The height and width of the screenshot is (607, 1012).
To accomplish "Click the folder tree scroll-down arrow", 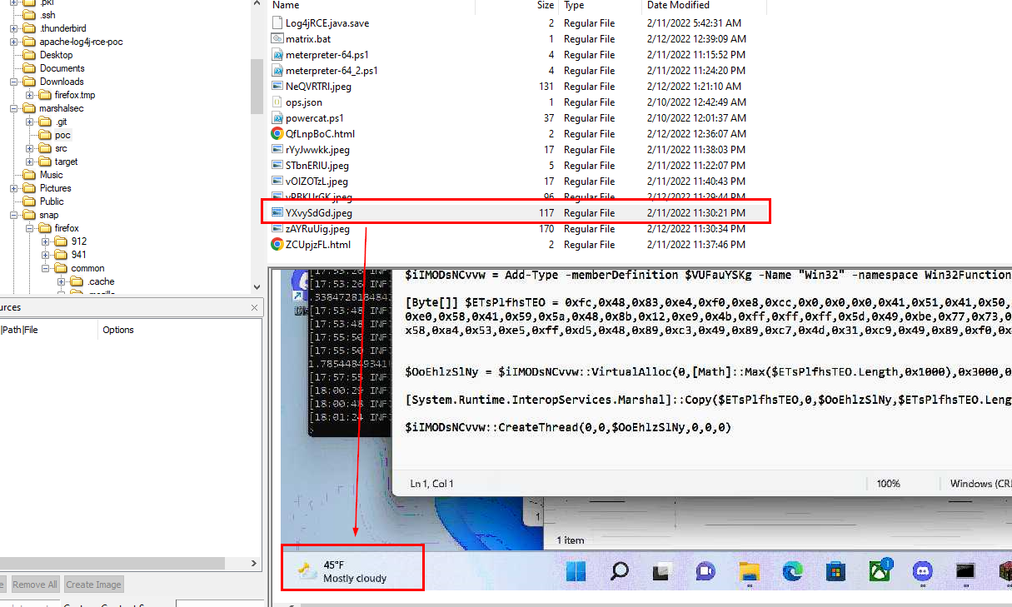I will (257, 287).
